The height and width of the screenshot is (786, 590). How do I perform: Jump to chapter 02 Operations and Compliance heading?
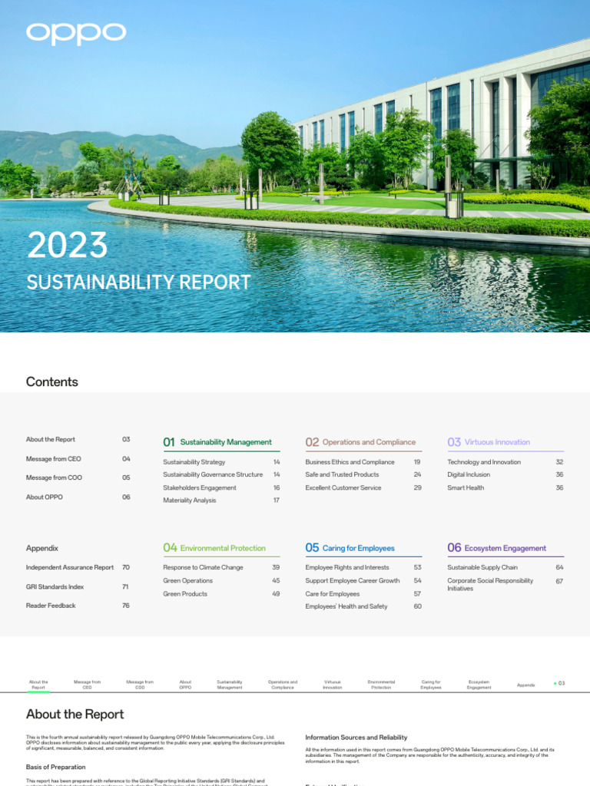point(360,442)
